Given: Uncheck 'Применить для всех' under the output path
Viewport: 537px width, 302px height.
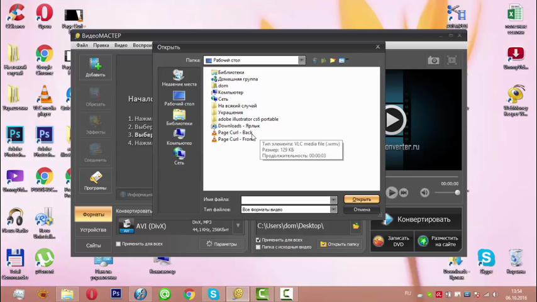Looking at the screenshot, I should [258, 240].
